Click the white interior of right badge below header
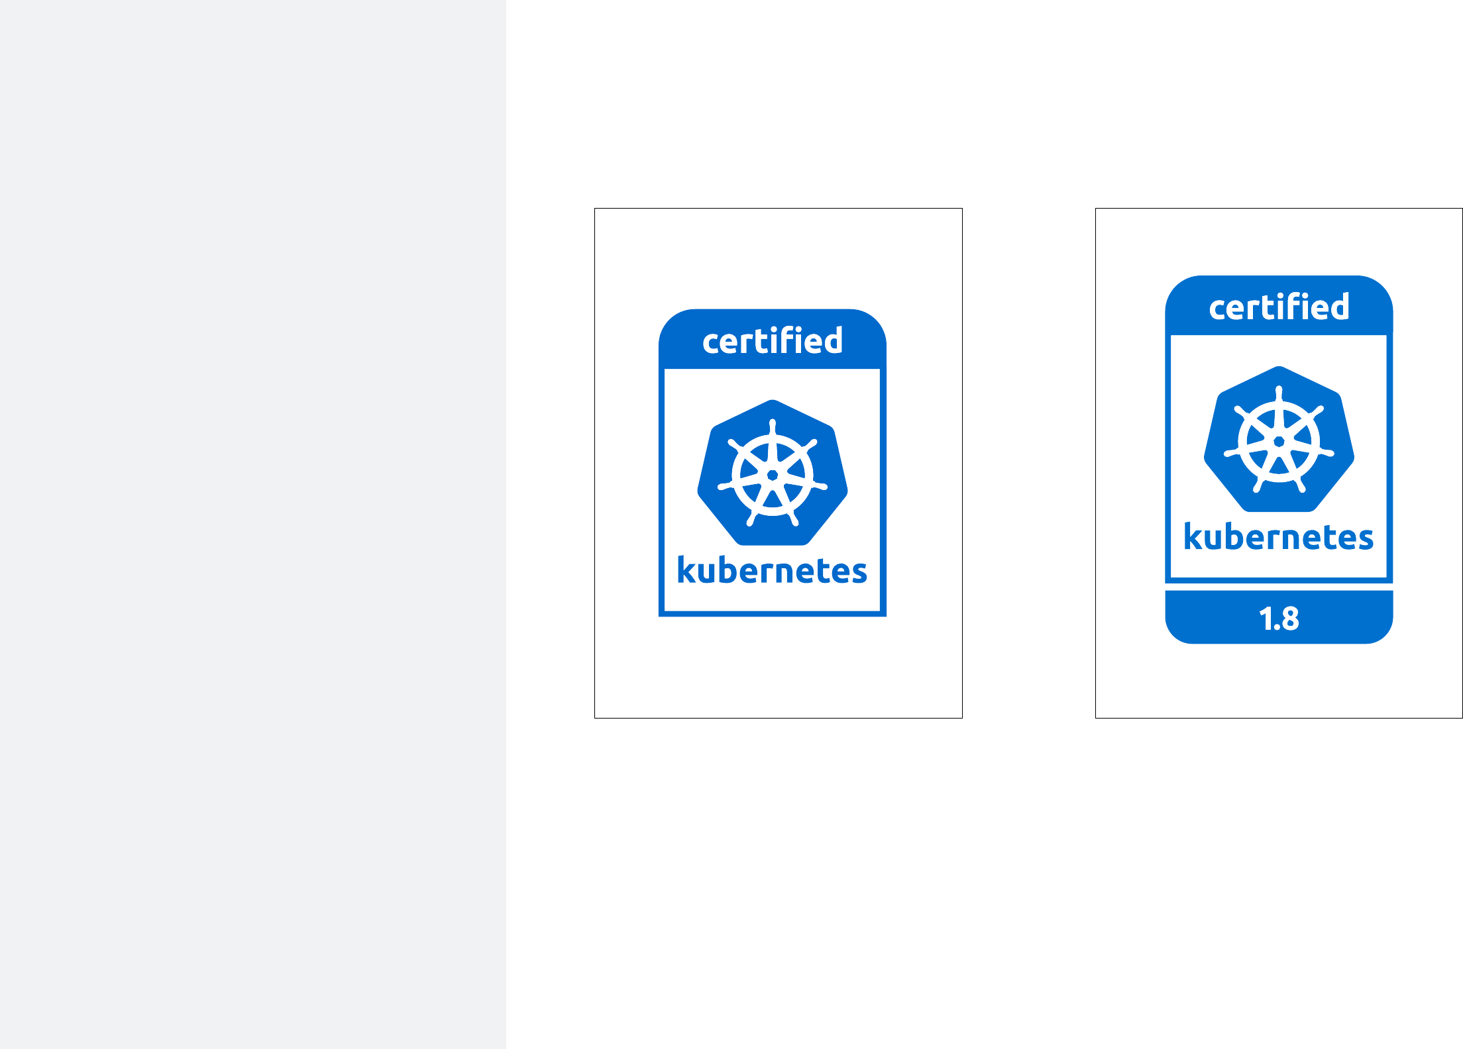This screenshot has width=1463, height=1049. (x=1279, y=351)
